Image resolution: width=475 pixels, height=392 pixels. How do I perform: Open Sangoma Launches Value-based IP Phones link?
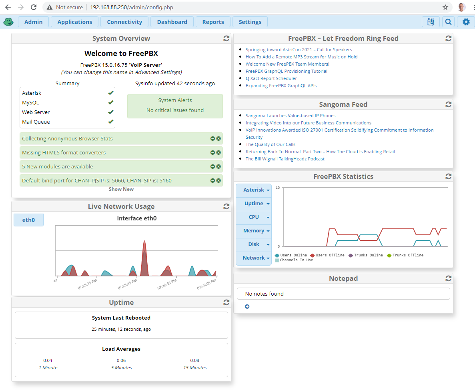click(x=291, y=116)
